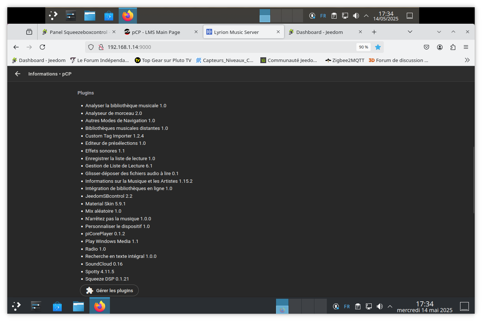The width and height of the screenshot is (482, 321).
Task: Open Firefox View icon beside the tabs
Action: tap(29, 32)
